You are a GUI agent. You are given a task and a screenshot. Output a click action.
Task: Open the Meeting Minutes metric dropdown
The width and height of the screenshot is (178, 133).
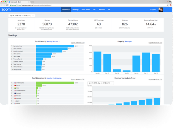click(x=53, y=41)
